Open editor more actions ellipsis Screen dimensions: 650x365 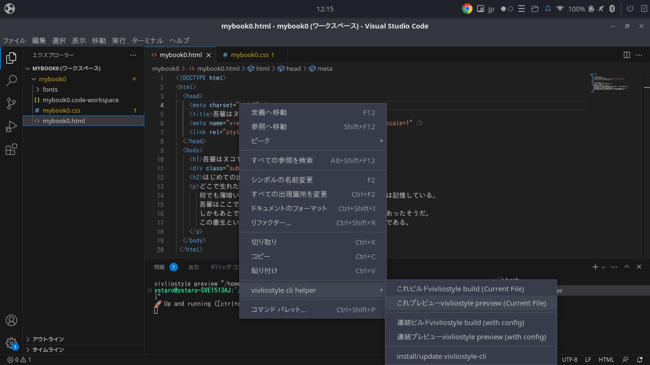(639, 55)
